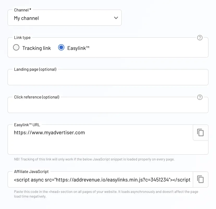Open the 'My channel' selection box
The width and height of the screenshot is (216, 209).
pyautogui.click(x=65, y=18)
